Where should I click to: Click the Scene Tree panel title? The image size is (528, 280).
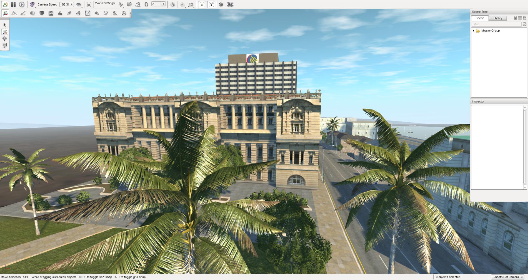(x=480, y=12)
